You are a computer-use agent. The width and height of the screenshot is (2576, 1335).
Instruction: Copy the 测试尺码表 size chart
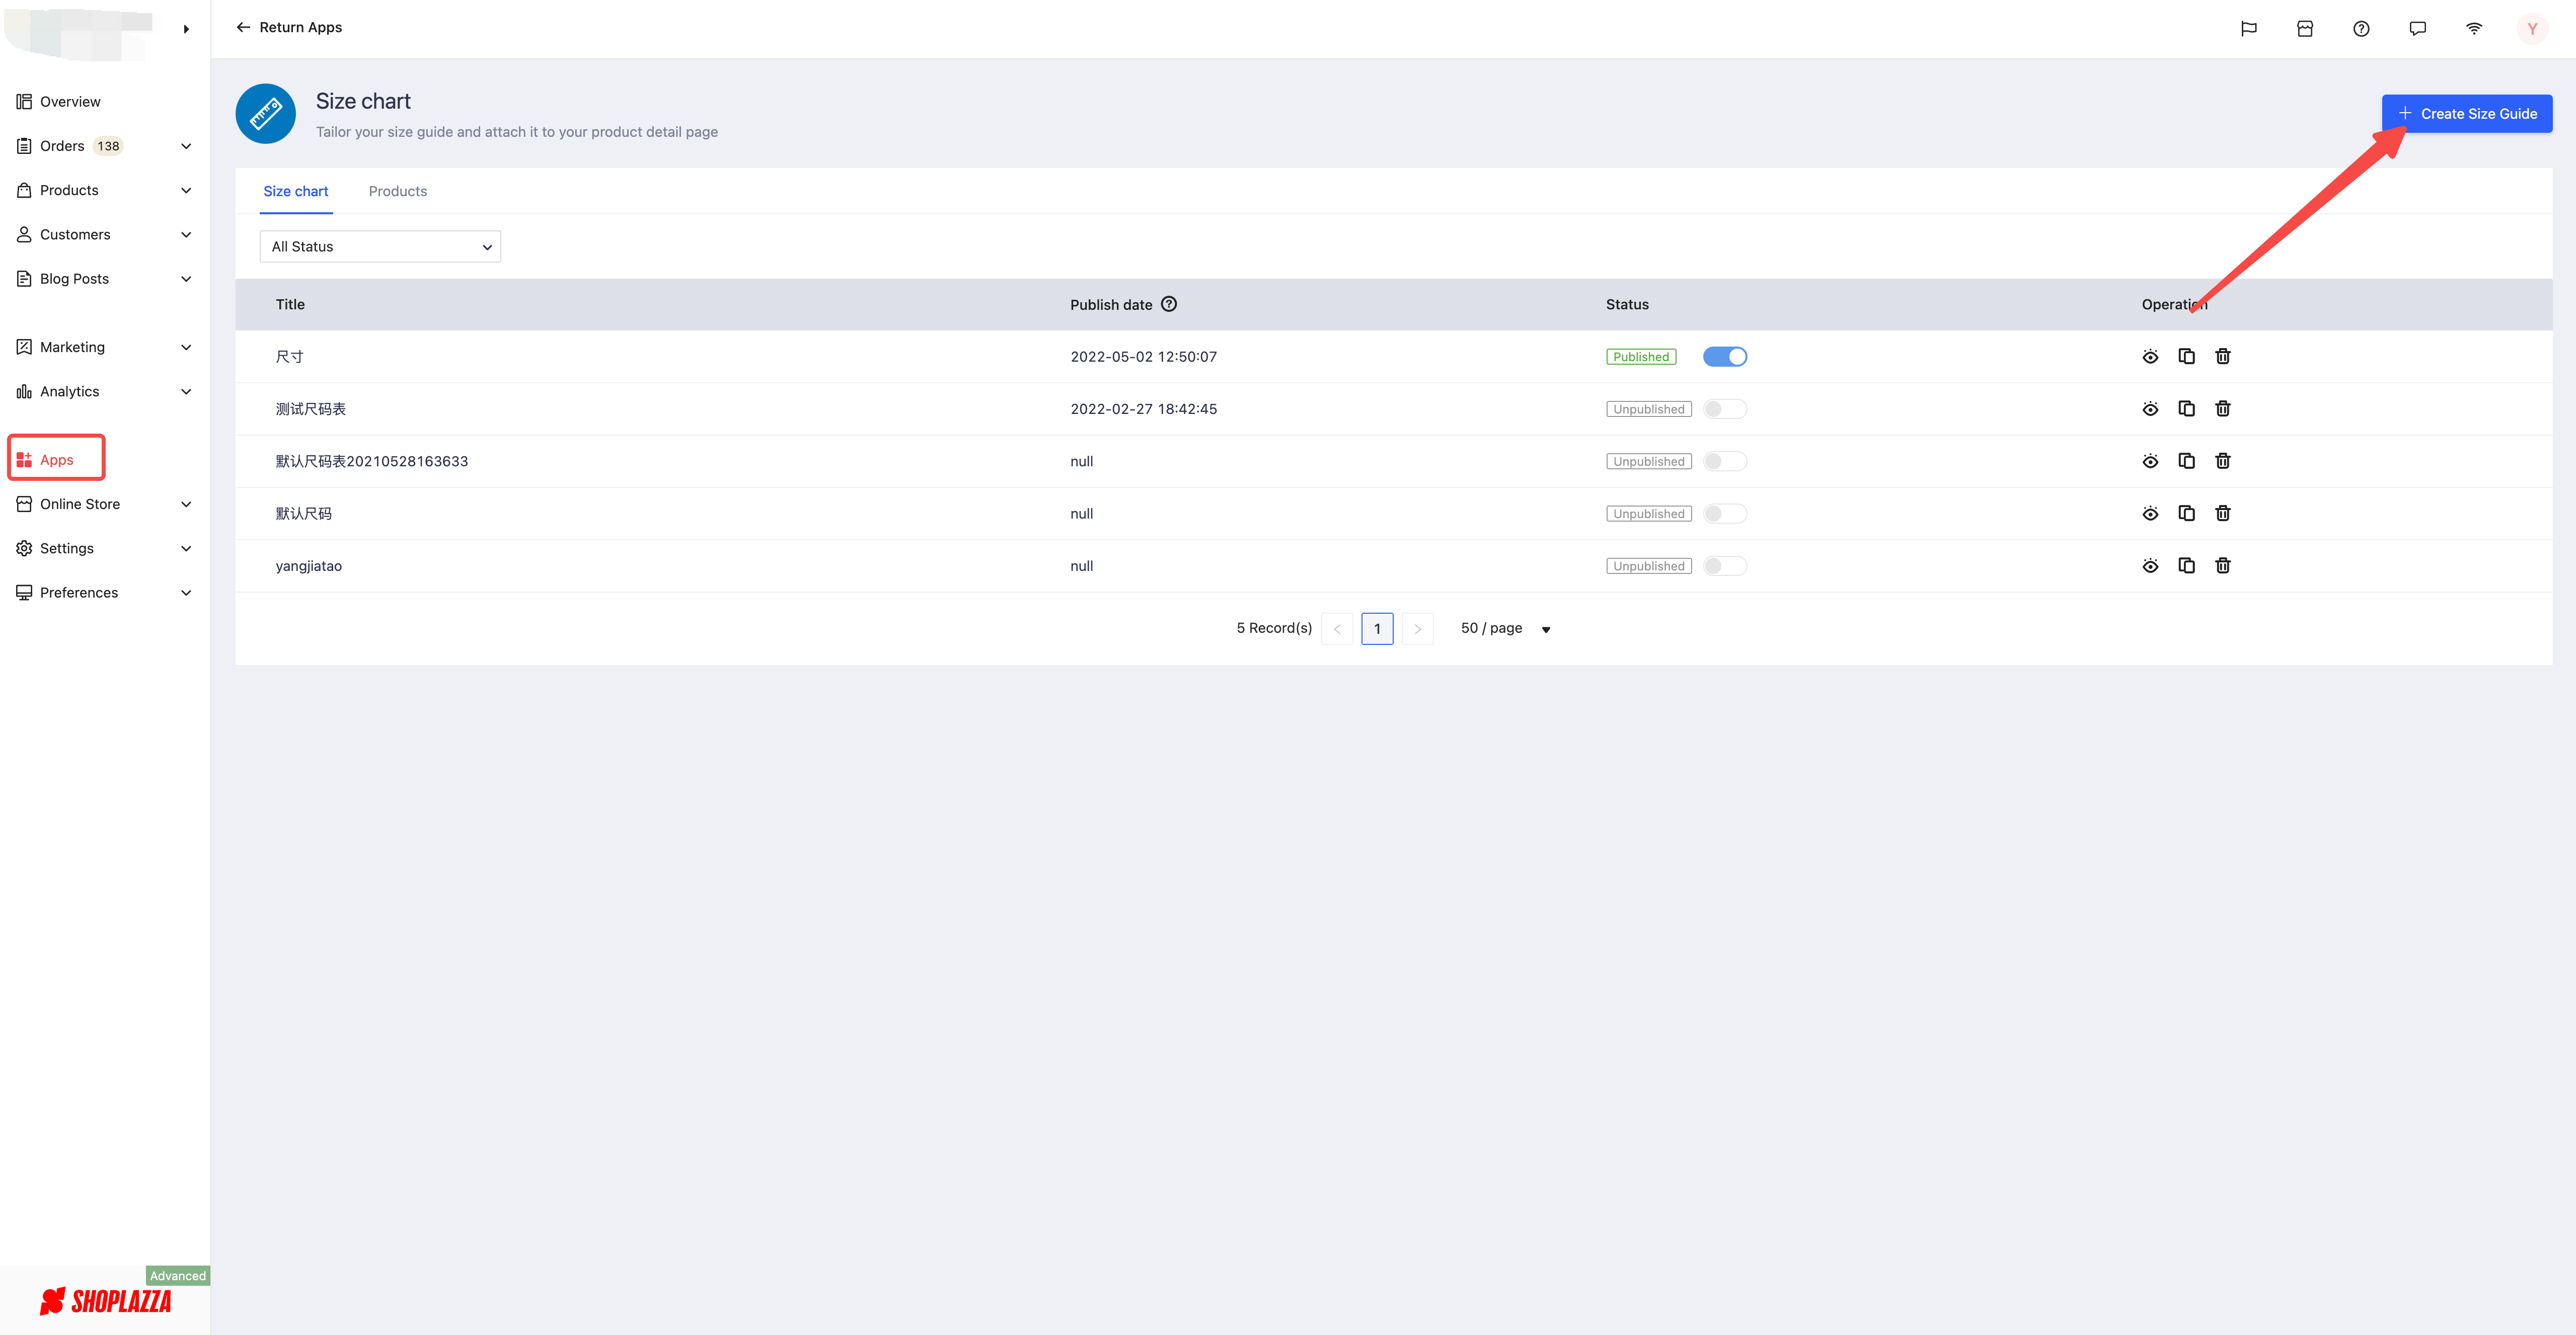pyautogui.click(x=2186, y=408)
